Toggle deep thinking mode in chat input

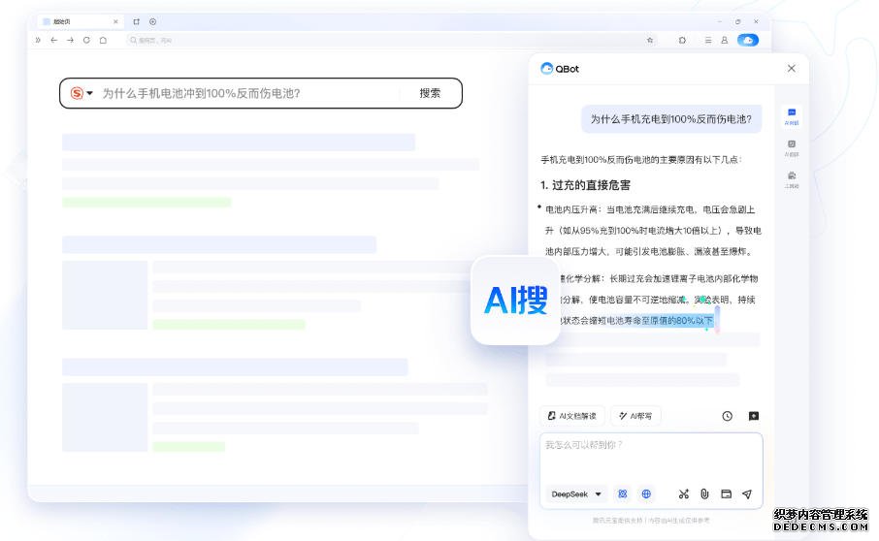(623, 493)
